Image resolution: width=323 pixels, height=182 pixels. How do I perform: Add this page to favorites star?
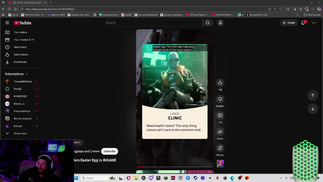coord(281,9)
